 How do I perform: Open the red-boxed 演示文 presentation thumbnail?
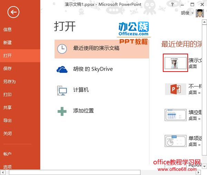click(x=176, y=63)
